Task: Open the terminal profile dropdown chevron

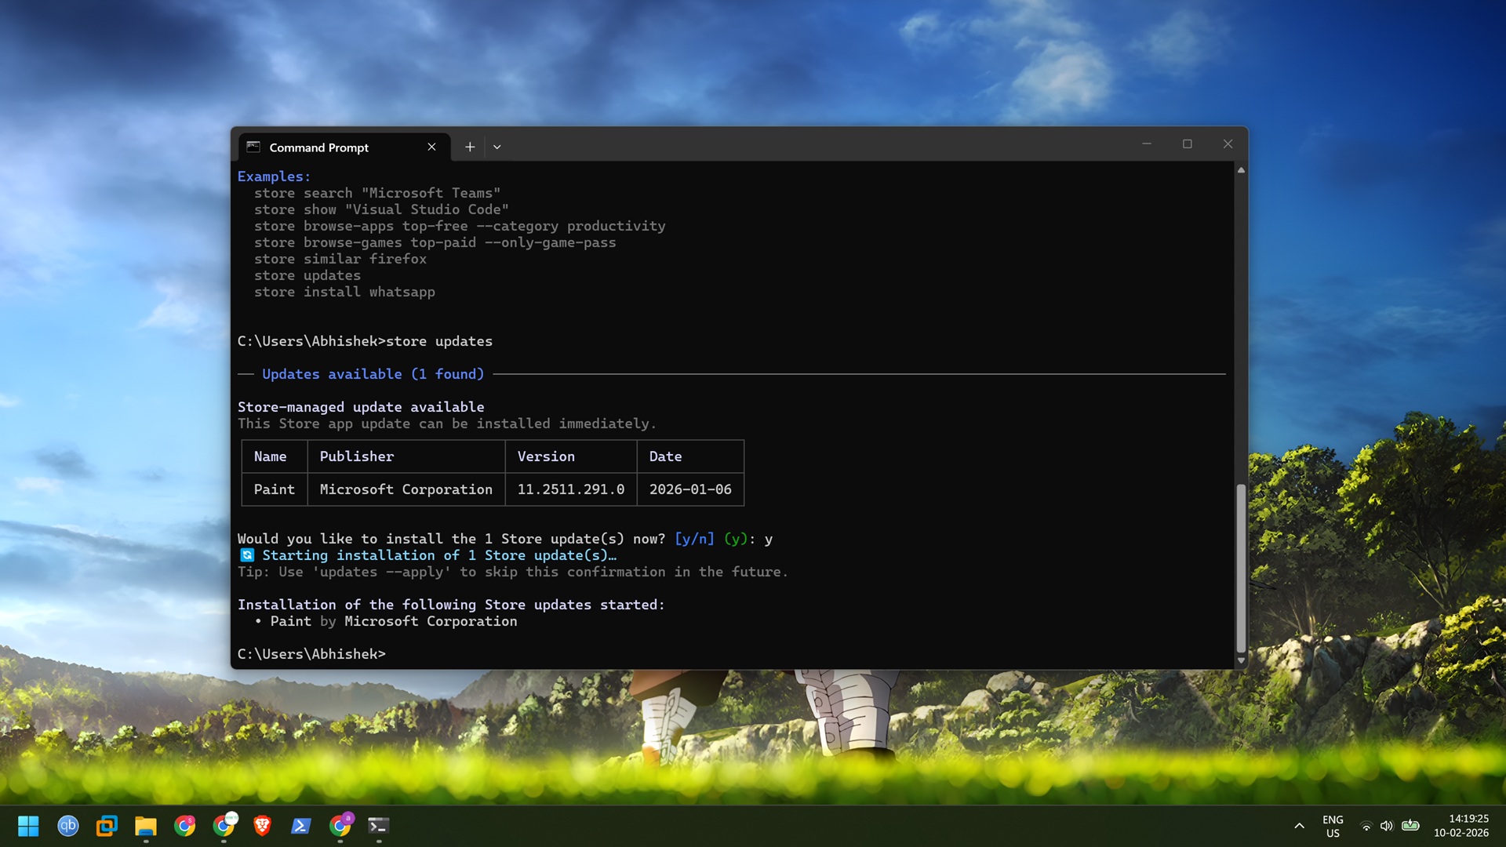Action: coord(497,147)
